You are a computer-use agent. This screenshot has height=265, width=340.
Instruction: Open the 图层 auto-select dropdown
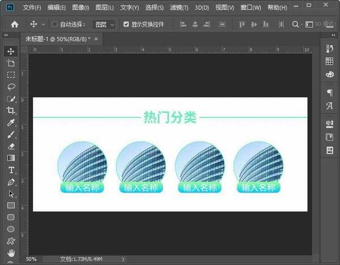(104, 25)
